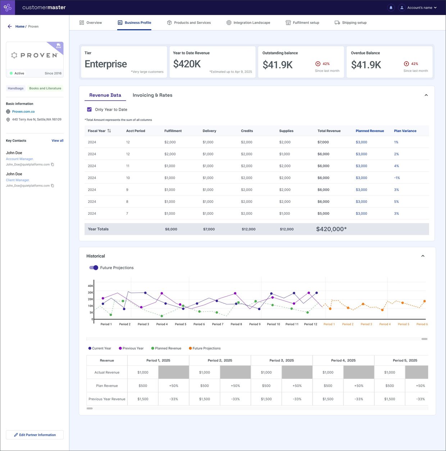Click the Products and Services box icon

point(169,23)
